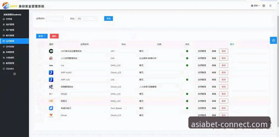Tick the checkbox for 人力资源管理系统 row
This screenshot has width=279, height=137.
pyautogui.click(x=40, y=58)
